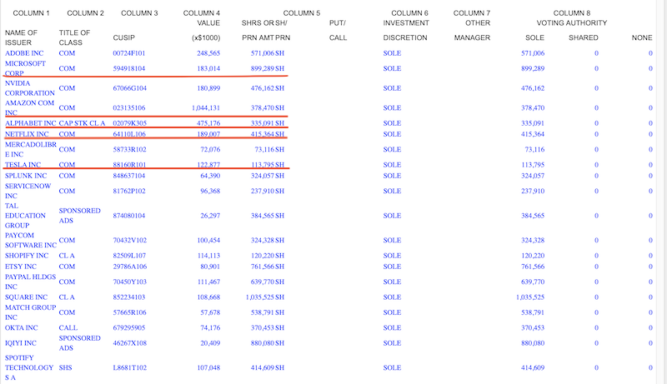Click CUSIP 88160R101 for Tesla

(x=129, y=164)
